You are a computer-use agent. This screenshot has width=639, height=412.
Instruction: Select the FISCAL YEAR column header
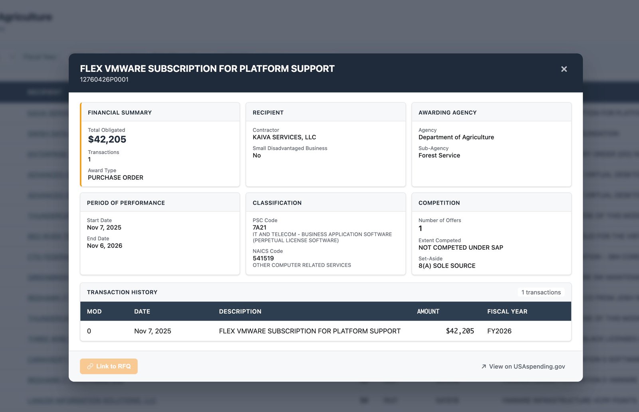pos(507,311)
